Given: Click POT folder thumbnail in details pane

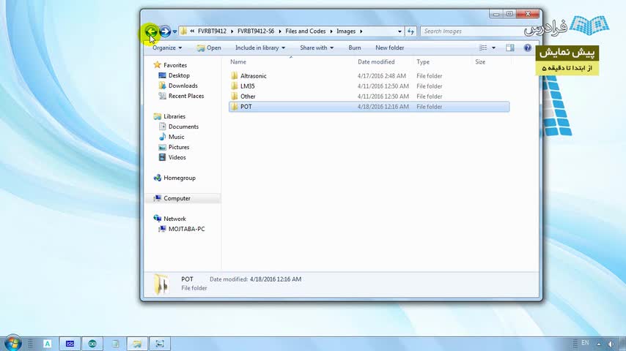Looking at the screenshot, I should tap(162, 284).
